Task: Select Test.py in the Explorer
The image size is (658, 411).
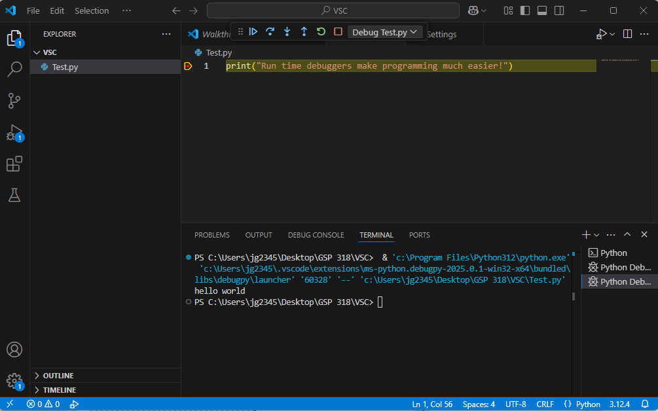Action: [65, 67]
